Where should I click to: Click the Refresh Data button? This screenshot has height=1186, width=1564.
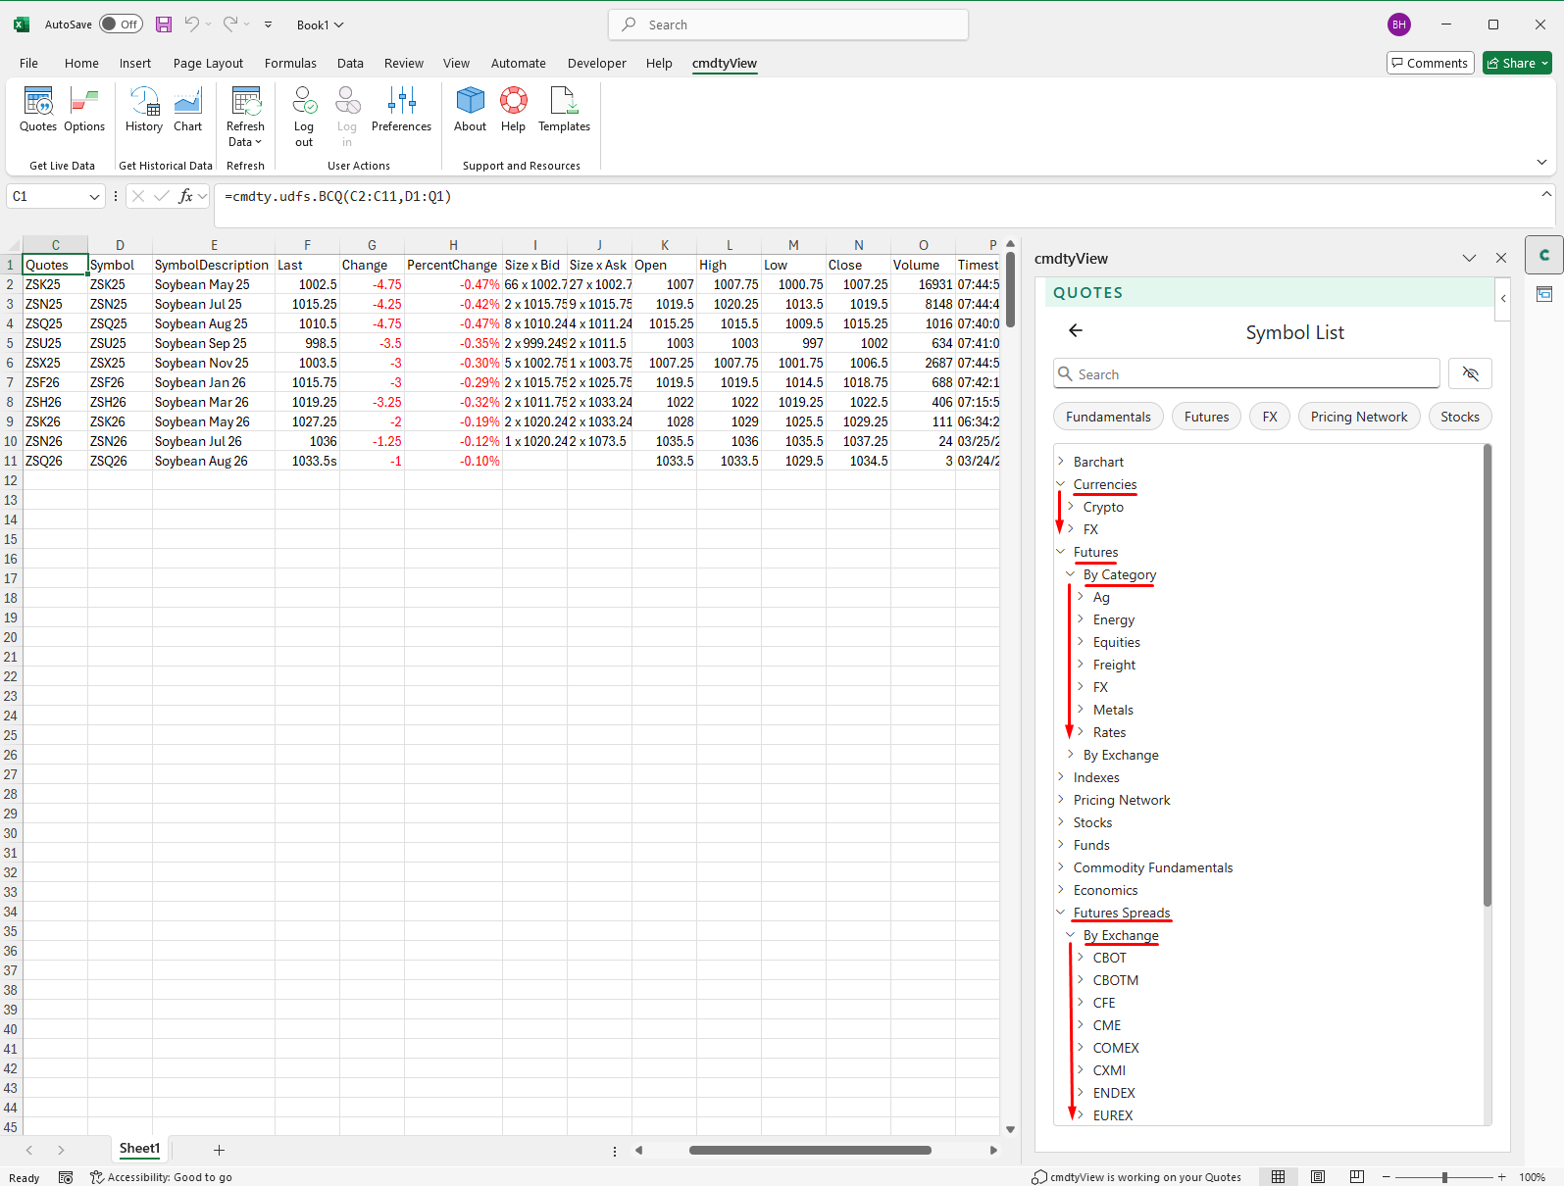(245, 117)
